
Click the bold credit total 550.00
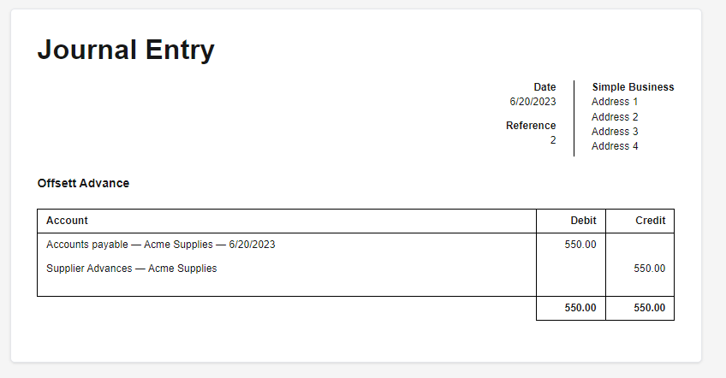[649, 308]
